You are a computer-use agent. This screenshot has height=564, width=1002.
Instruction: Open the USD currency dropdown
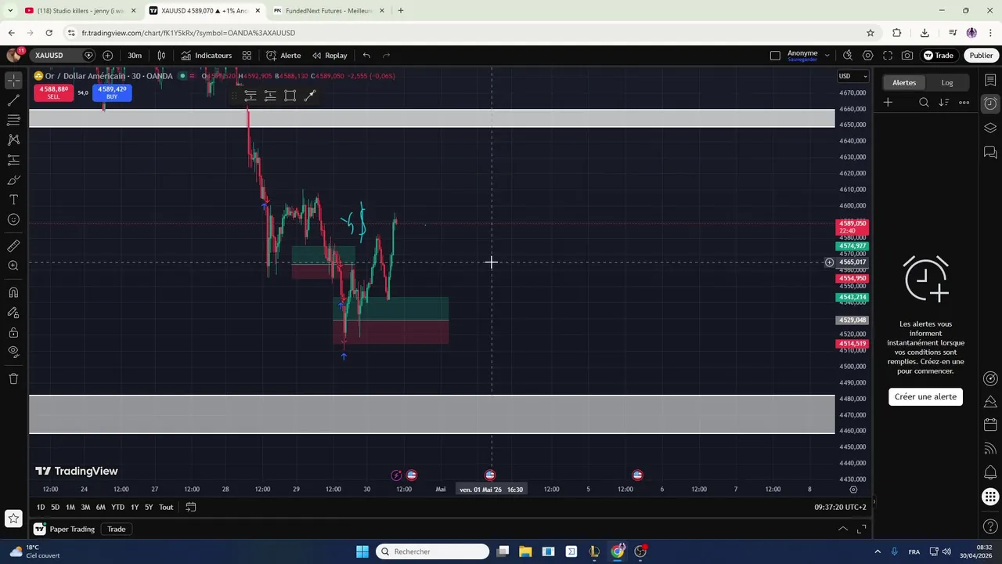[x=853, y=76]
